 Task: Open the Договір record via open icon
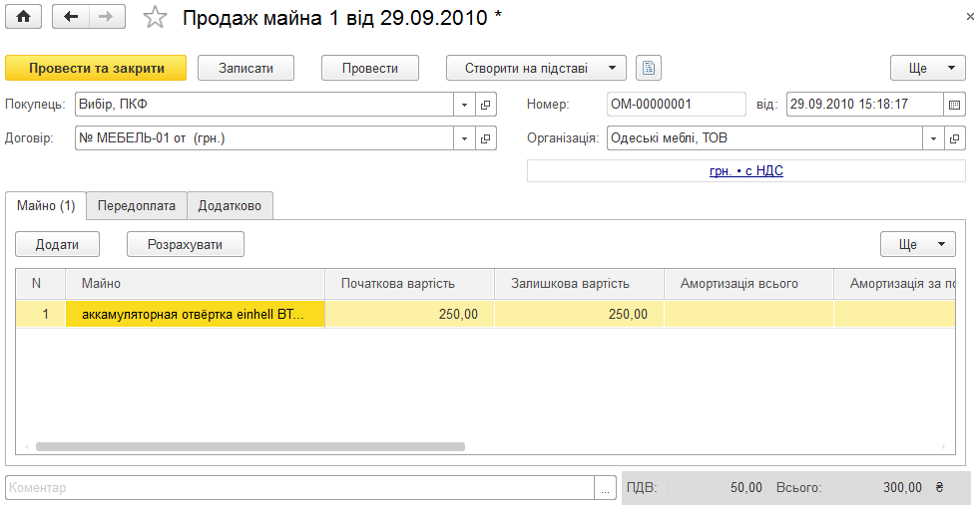point(485,138)
